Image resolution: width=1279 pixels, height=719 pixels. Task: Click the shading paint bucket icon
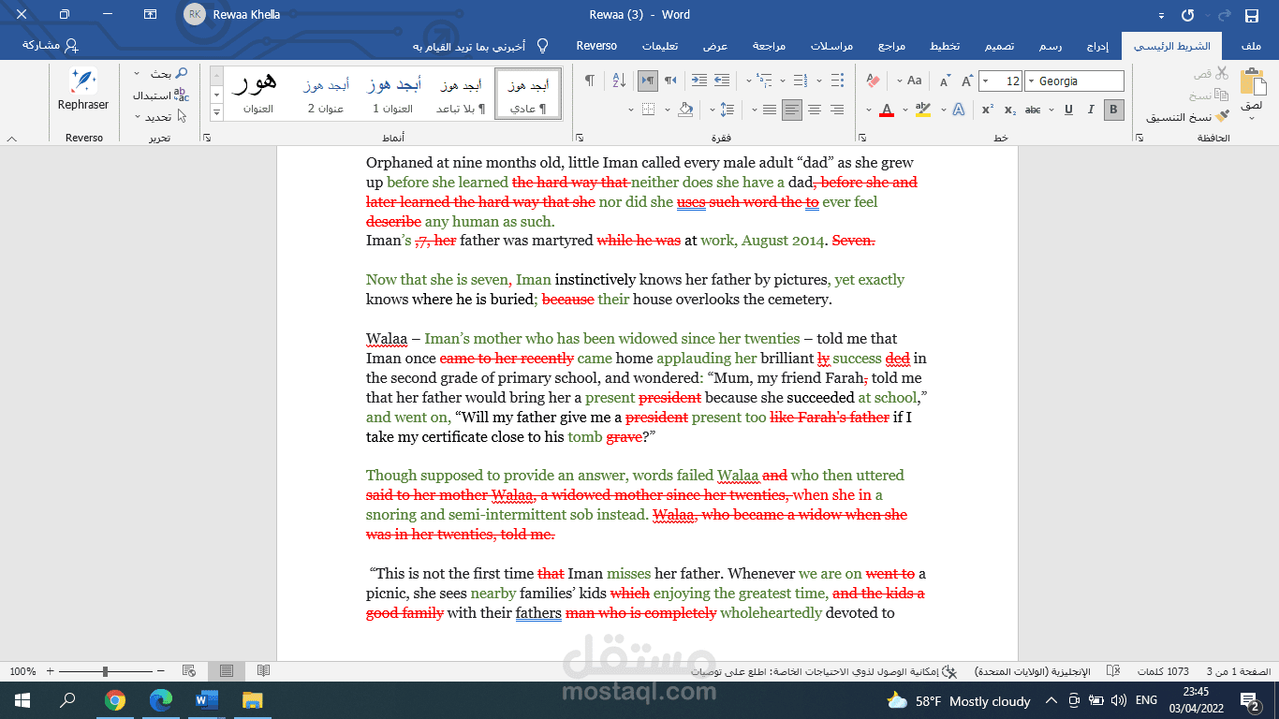(x=684, y=110)
